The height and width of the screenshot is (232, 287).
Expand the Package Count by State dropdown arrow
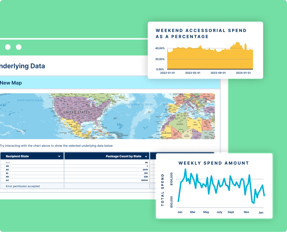[146, 156]
